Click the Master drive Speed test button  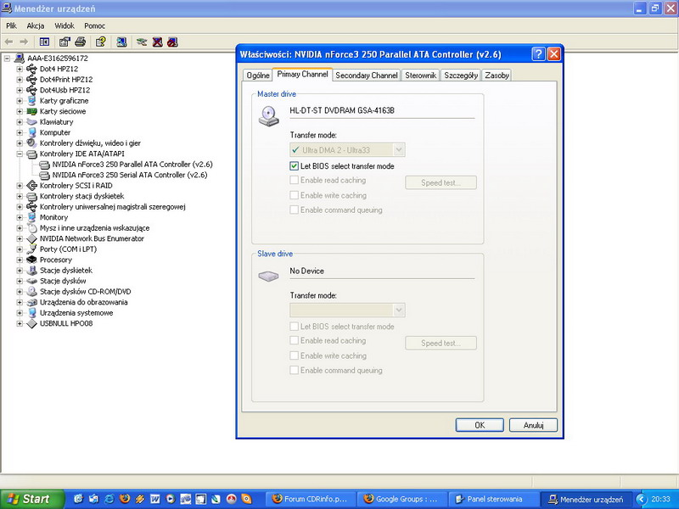pyautogui.click(x=441, y=182)
